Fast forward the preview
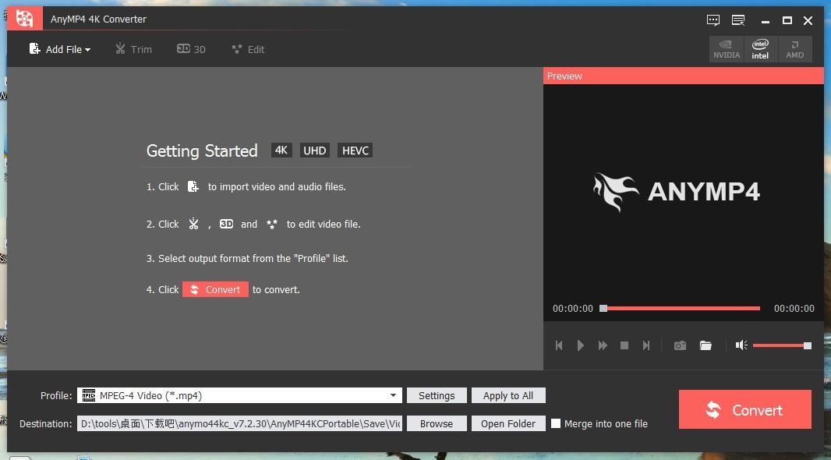 coord(603,345)
